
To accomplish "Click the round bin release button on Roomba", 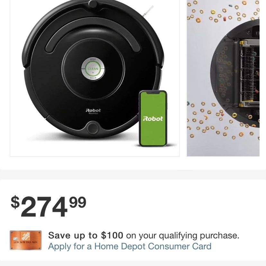I will [93, 128].
